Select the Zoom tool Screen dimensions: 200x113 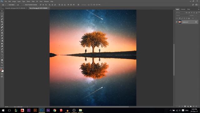tap(2, 63)
